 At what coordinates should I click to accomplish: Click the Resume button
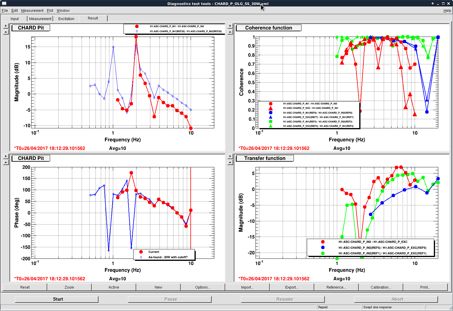283,299
